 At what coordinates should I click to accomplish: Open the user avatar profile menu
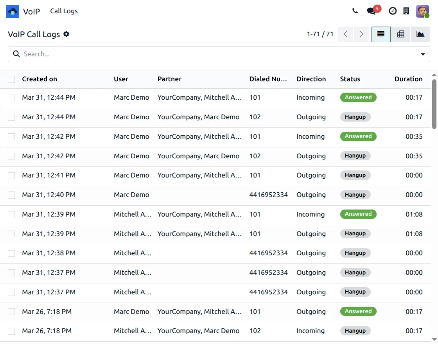[x=423, y=11]
